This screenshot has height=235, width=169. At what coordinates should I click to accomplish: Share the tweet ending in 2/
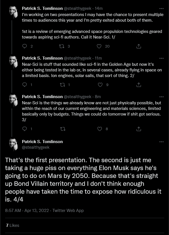[x=139, y=85]
